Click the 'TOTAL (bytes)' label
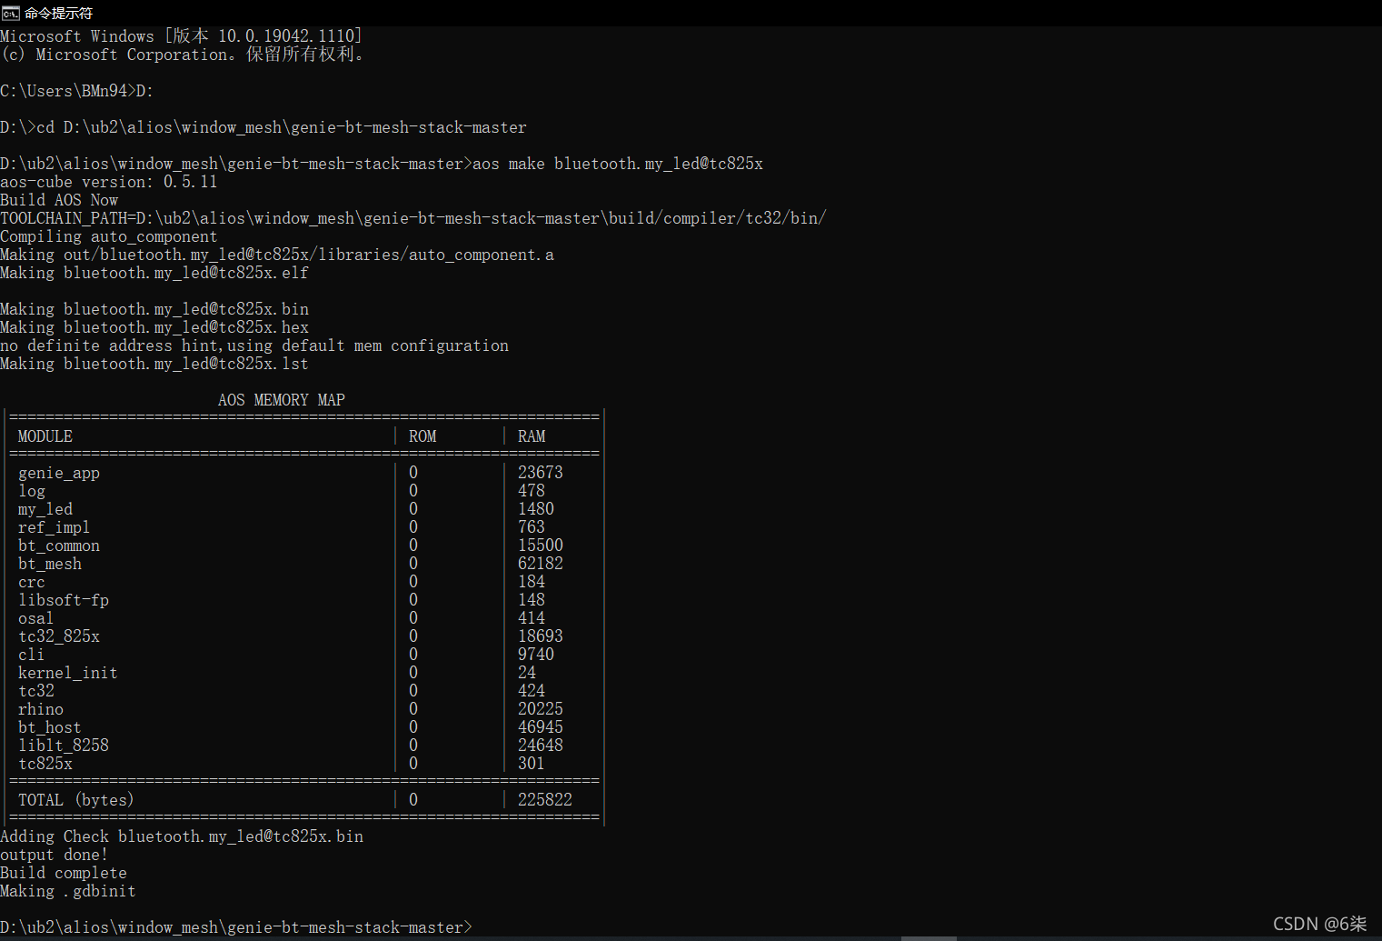The width and height of the screenshot is (1382, 941). coord(76,800)
